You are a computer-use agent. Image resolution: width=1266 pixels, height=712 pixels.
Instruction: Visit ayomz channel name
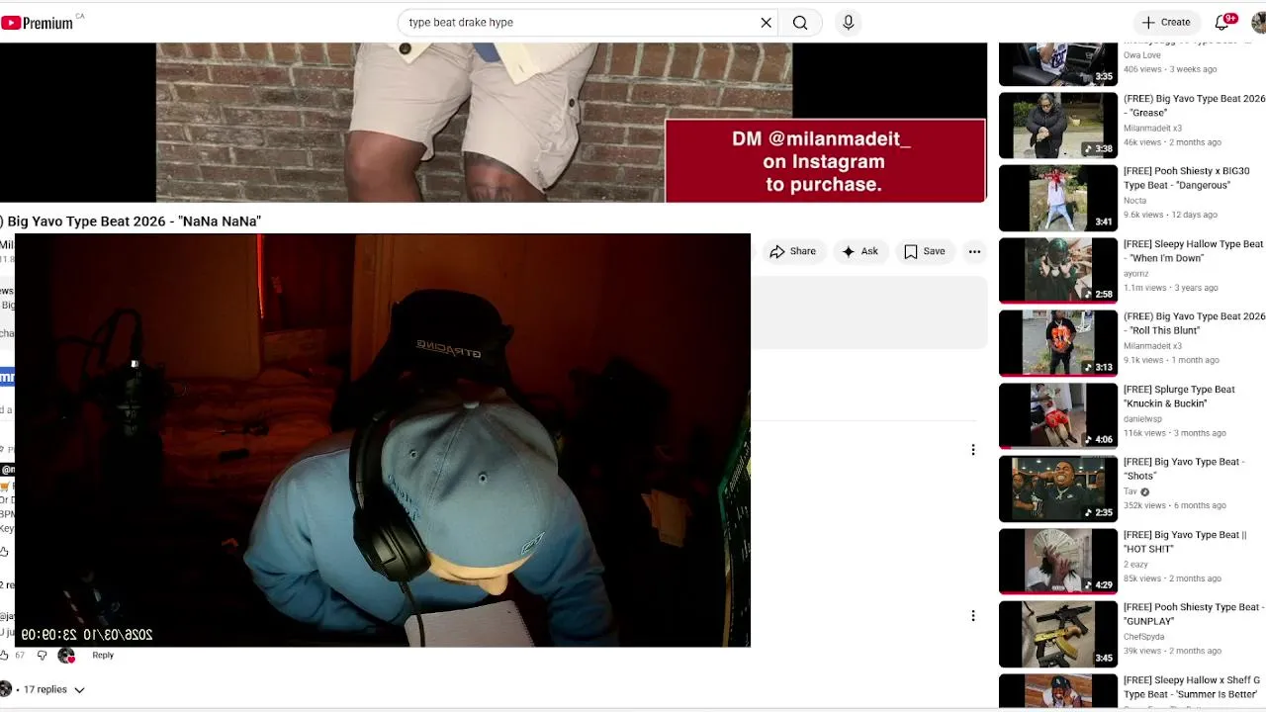1136,274
